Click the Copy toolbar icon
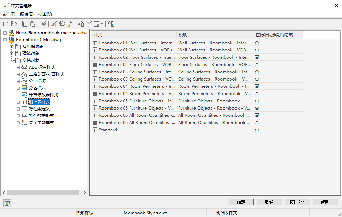 [x=25, y=24]
